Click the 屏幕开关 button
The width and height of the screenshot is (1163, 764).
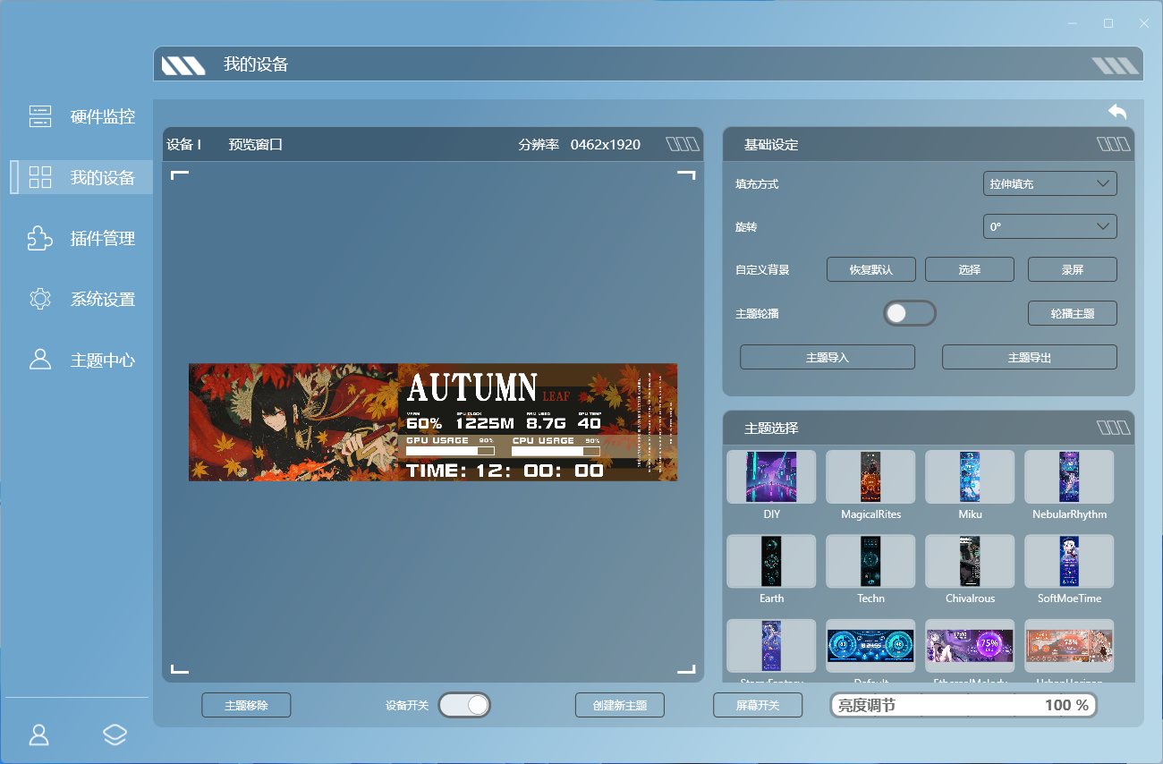[x=758, y=705]
